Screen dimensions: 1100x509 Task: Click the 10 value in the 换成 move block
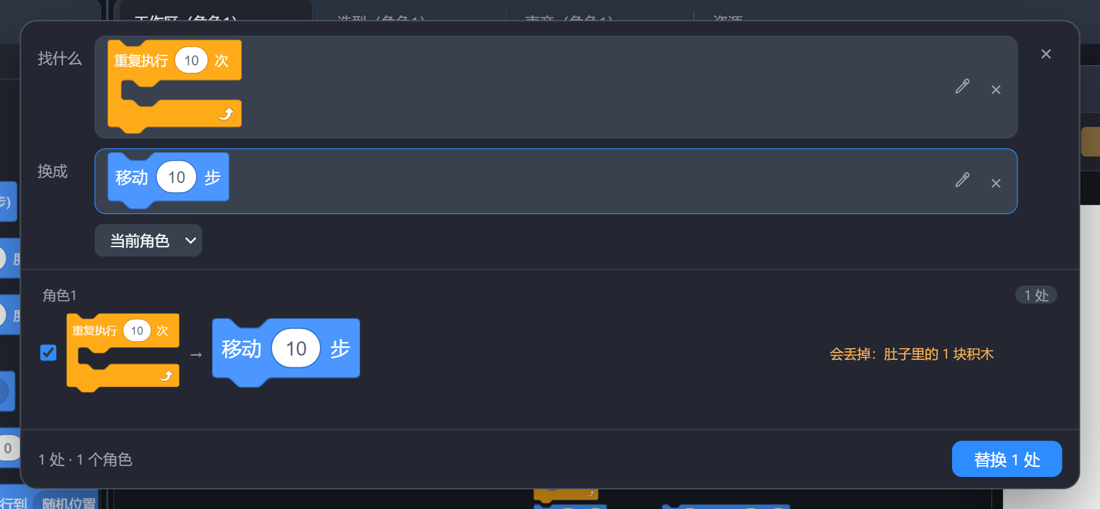[176, 177]
